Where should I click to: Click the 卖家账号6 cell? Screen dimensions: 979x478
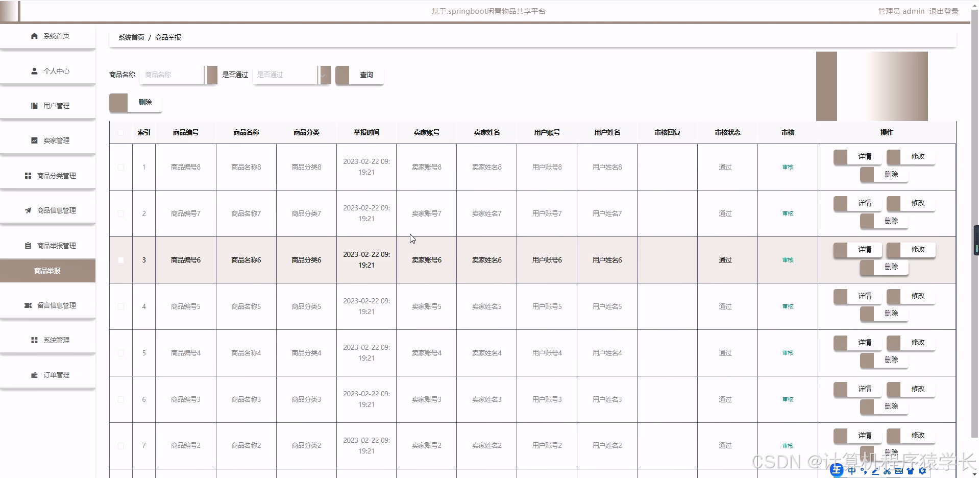point(427,260)
